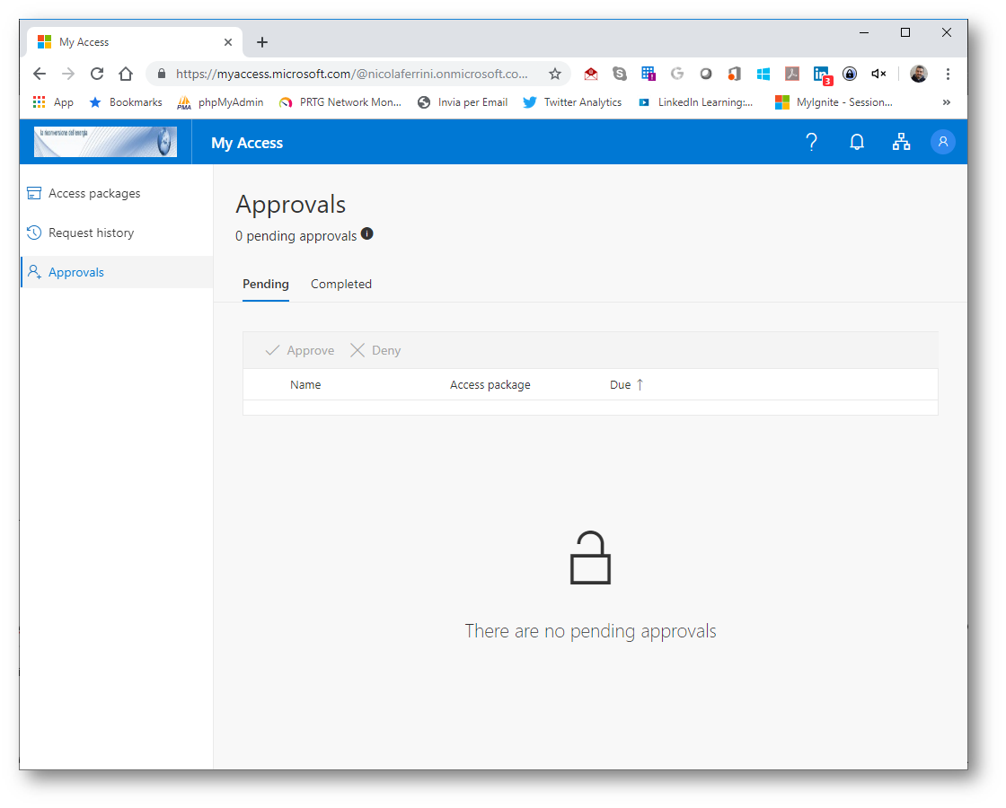Select the Pending tab

coord(266,284)
